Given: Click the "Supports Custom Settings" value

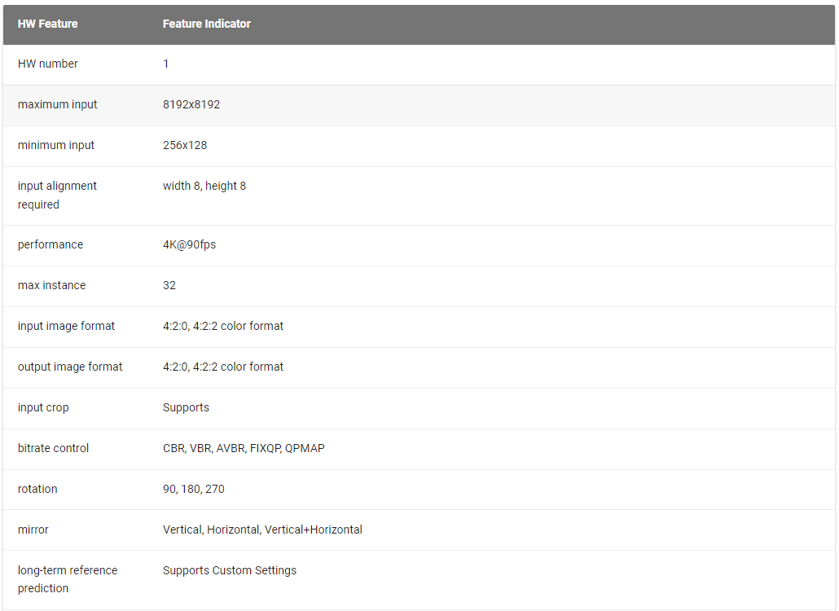Looking at the screenshot, I should (x=230, y=570).
